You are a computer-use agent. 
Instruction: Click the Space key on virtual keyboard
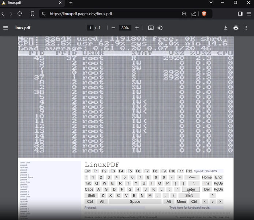[x=135, y=202]
